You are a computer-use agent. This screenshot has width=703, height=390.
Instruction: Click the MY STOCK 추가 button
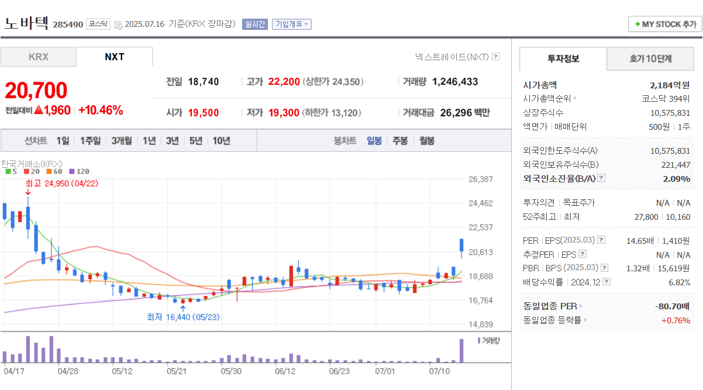pyautogui.click(x=664, y=24)
